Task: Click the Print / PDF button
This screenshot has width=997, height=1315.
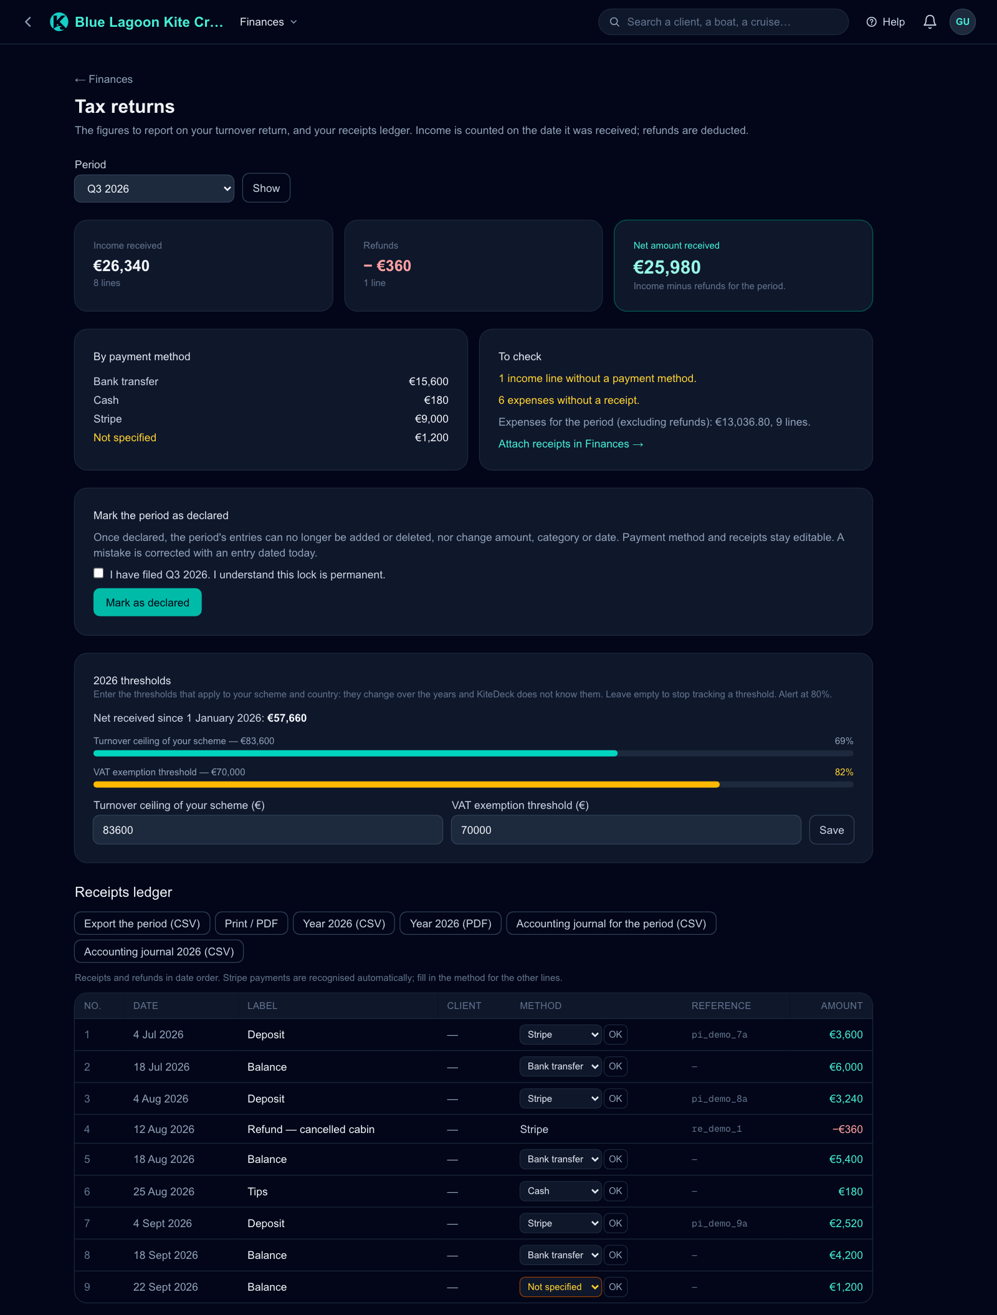Action: pos(251,924)
